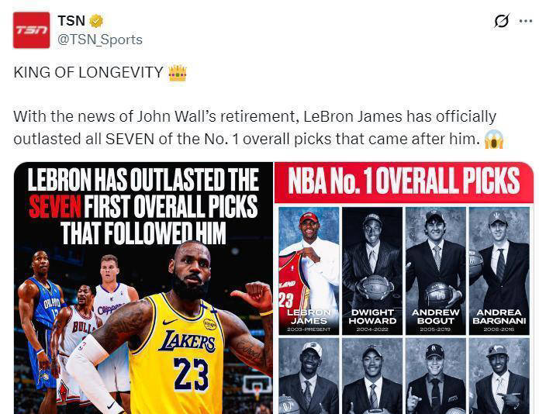Click the red NBA No. 1 banner
The width and height of the screenshot is (539, 414).
tap(404, 182)
